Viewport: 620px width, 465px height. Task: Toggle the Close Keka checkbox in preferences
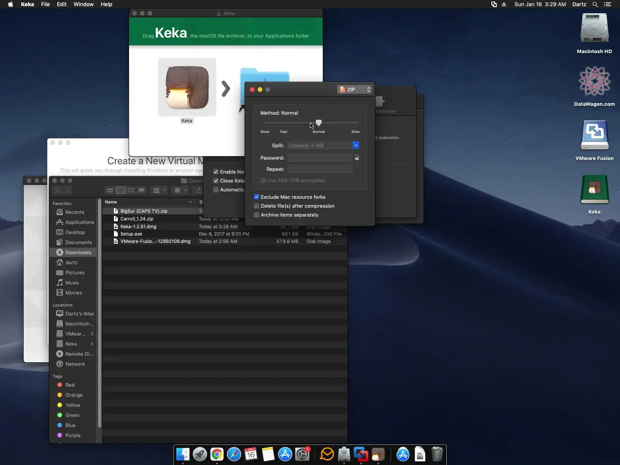tap(216, 181)
